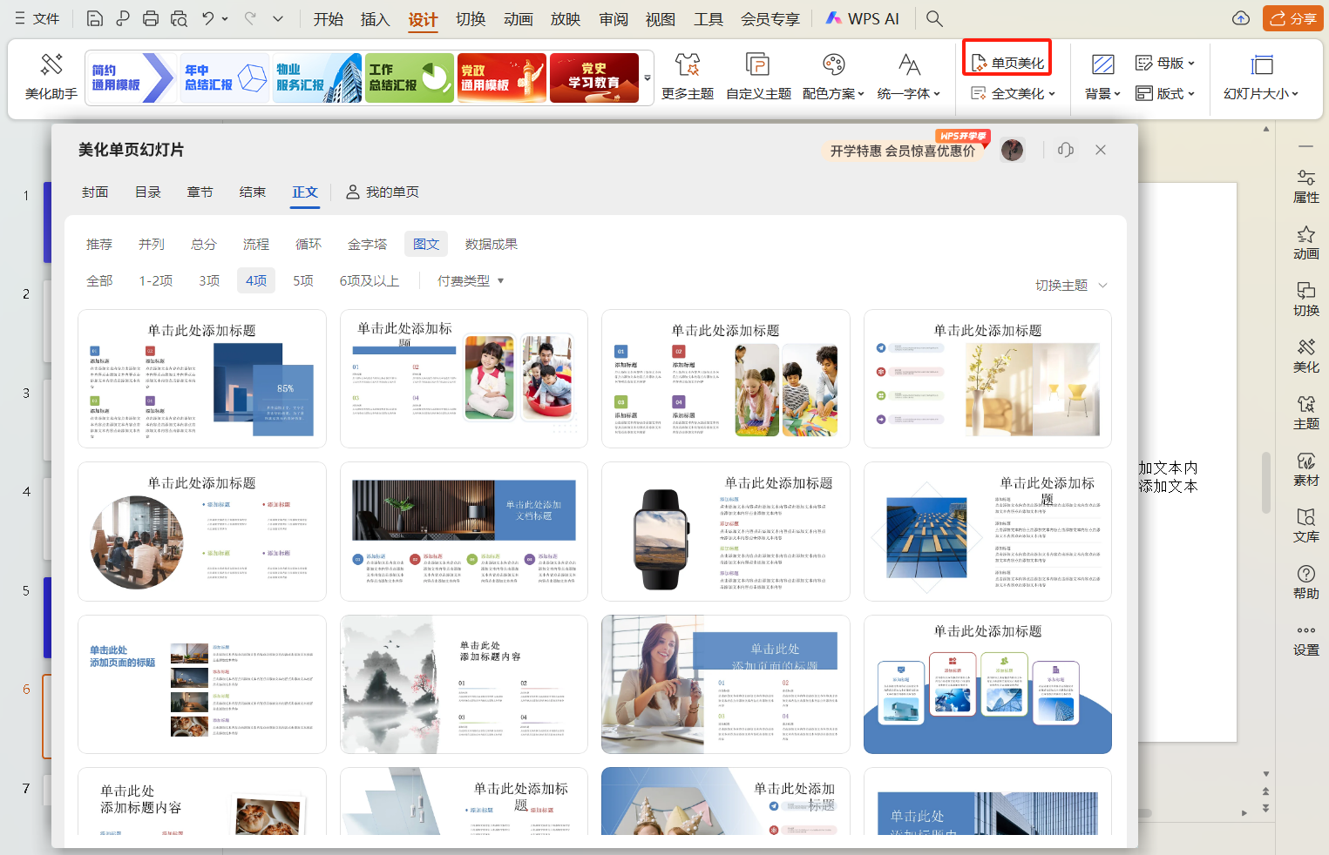The image size is (1329, 855).
Task: Open the 美化 side panel icon
Action: [1305, 356]
